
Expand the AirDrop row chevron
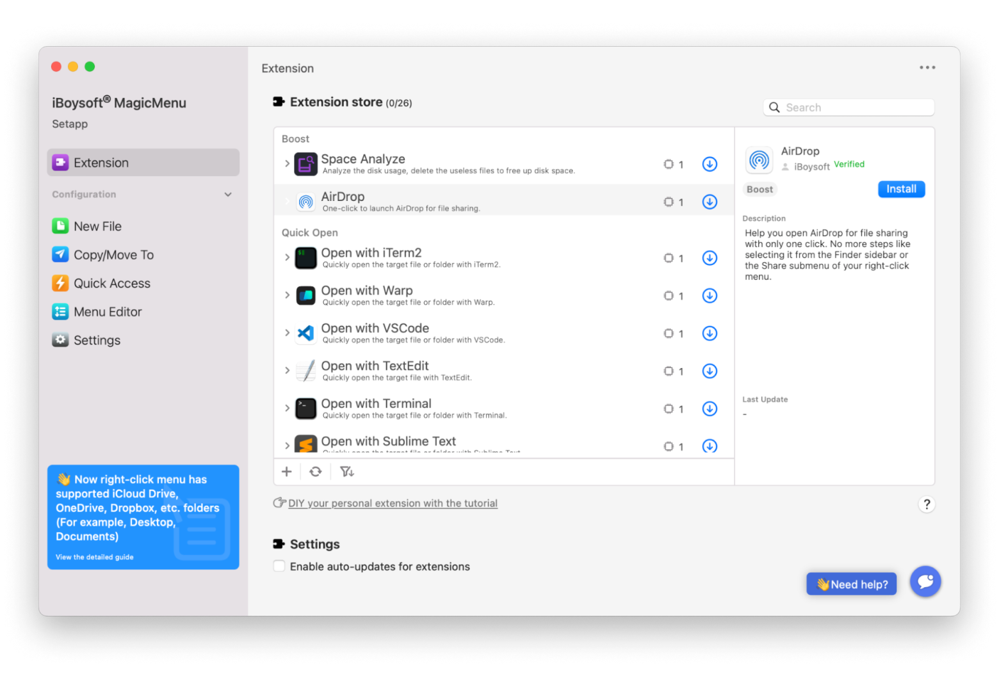287,202
